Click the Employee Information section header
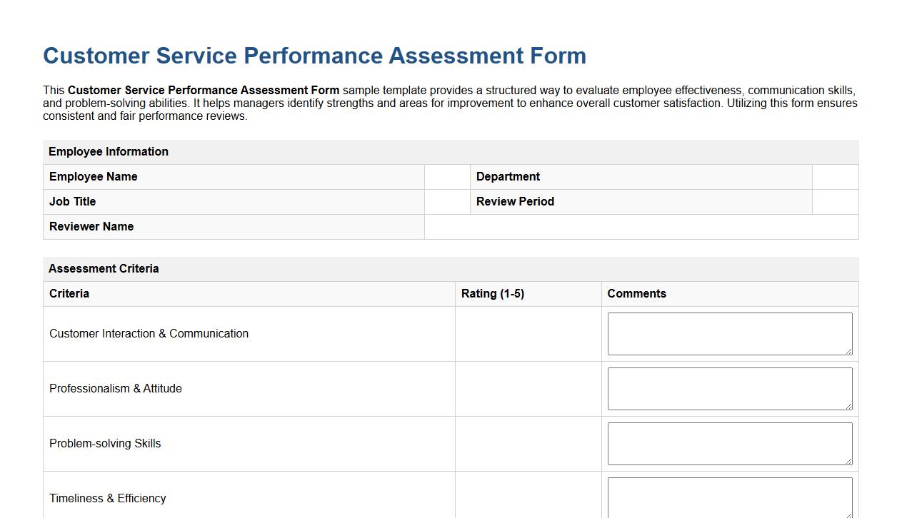The width and height of the screenshot is (902, 518). point(108,151)
